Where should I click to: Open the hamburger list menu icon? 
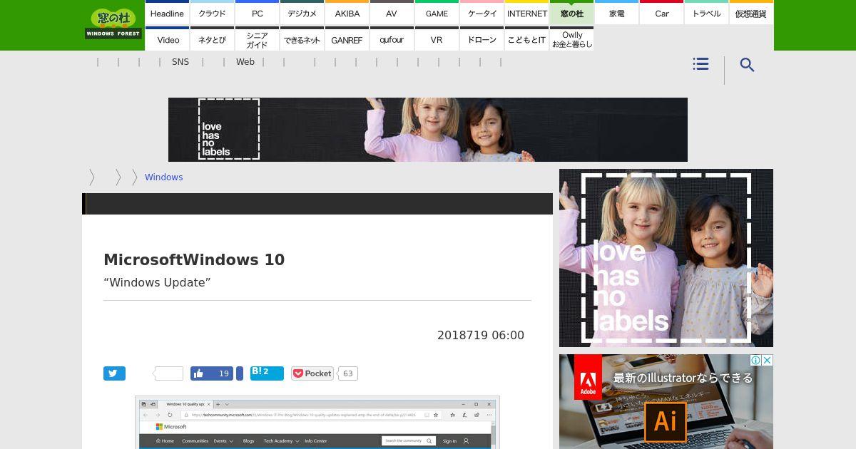[x=700, y=64]
